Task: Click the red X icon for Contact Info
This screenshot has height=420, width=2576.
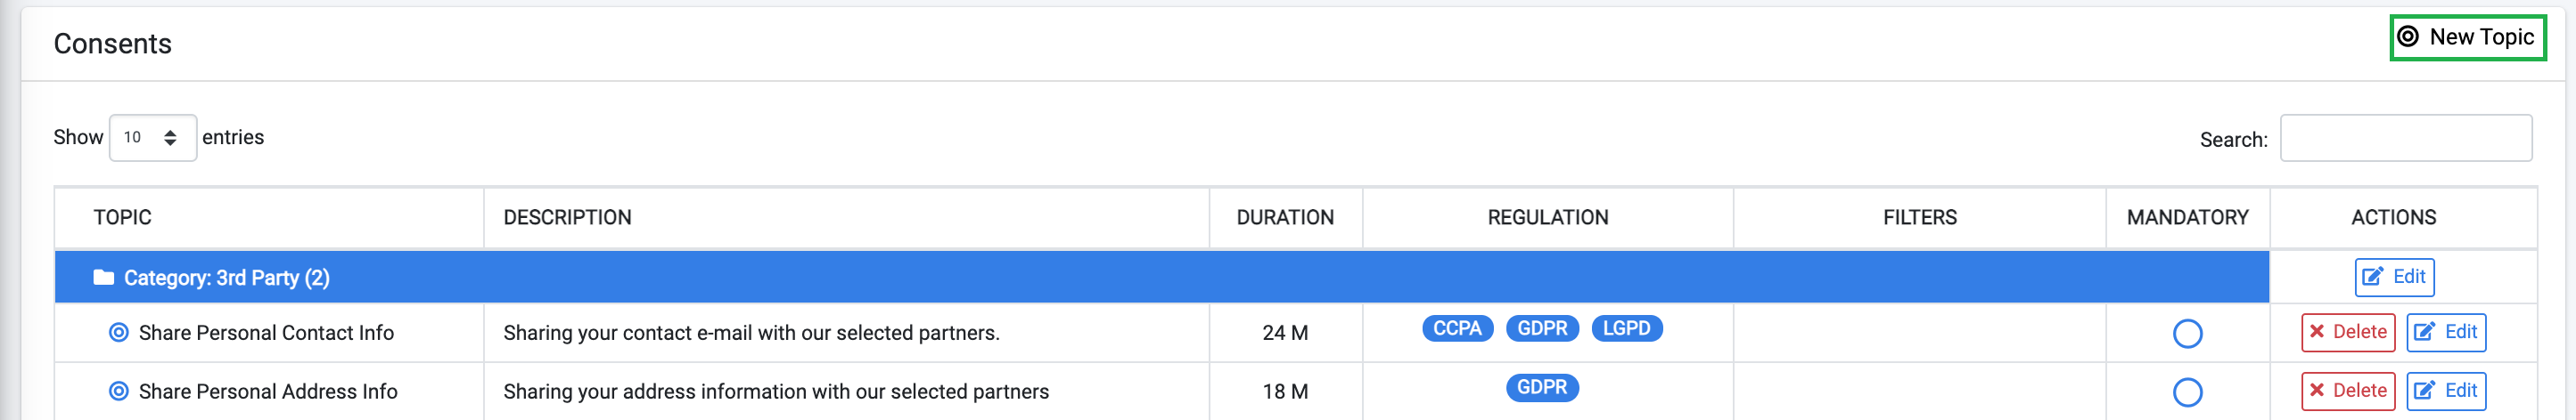Action: [2317, 331]
